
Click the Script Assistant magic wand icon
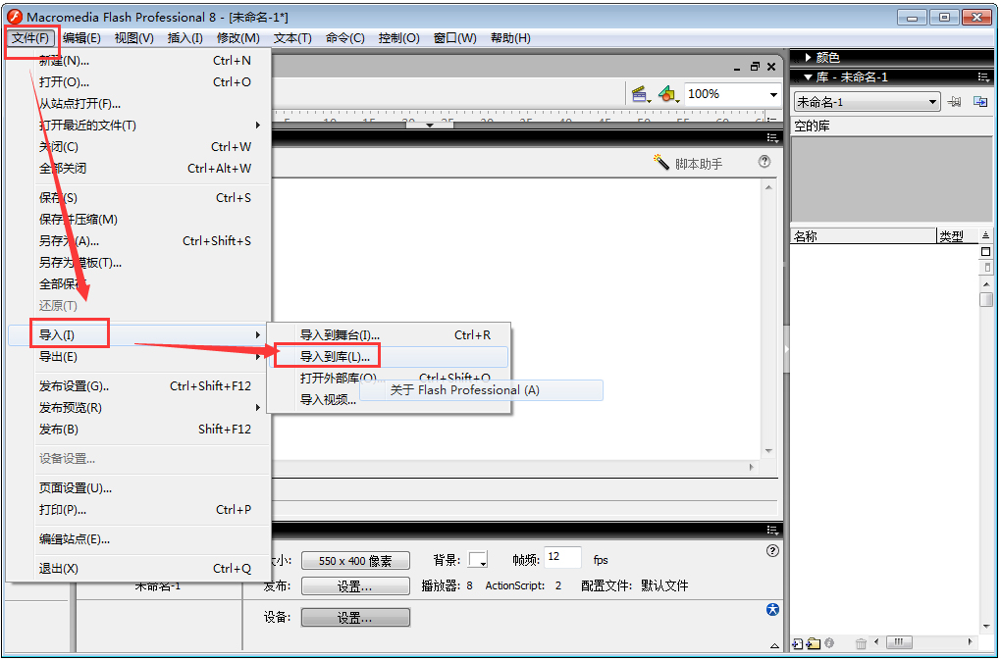click(x=660, y=162)
